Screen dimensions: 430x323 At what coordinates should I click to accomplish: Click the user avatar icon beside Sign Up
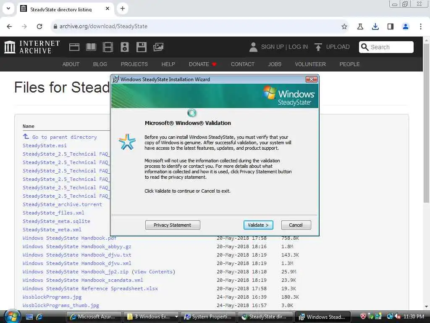point(253,47)
